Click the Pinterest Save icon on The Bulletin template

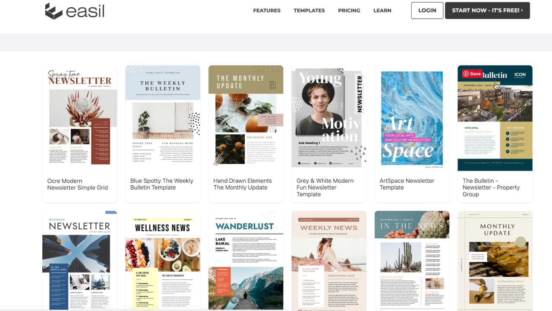472,73
